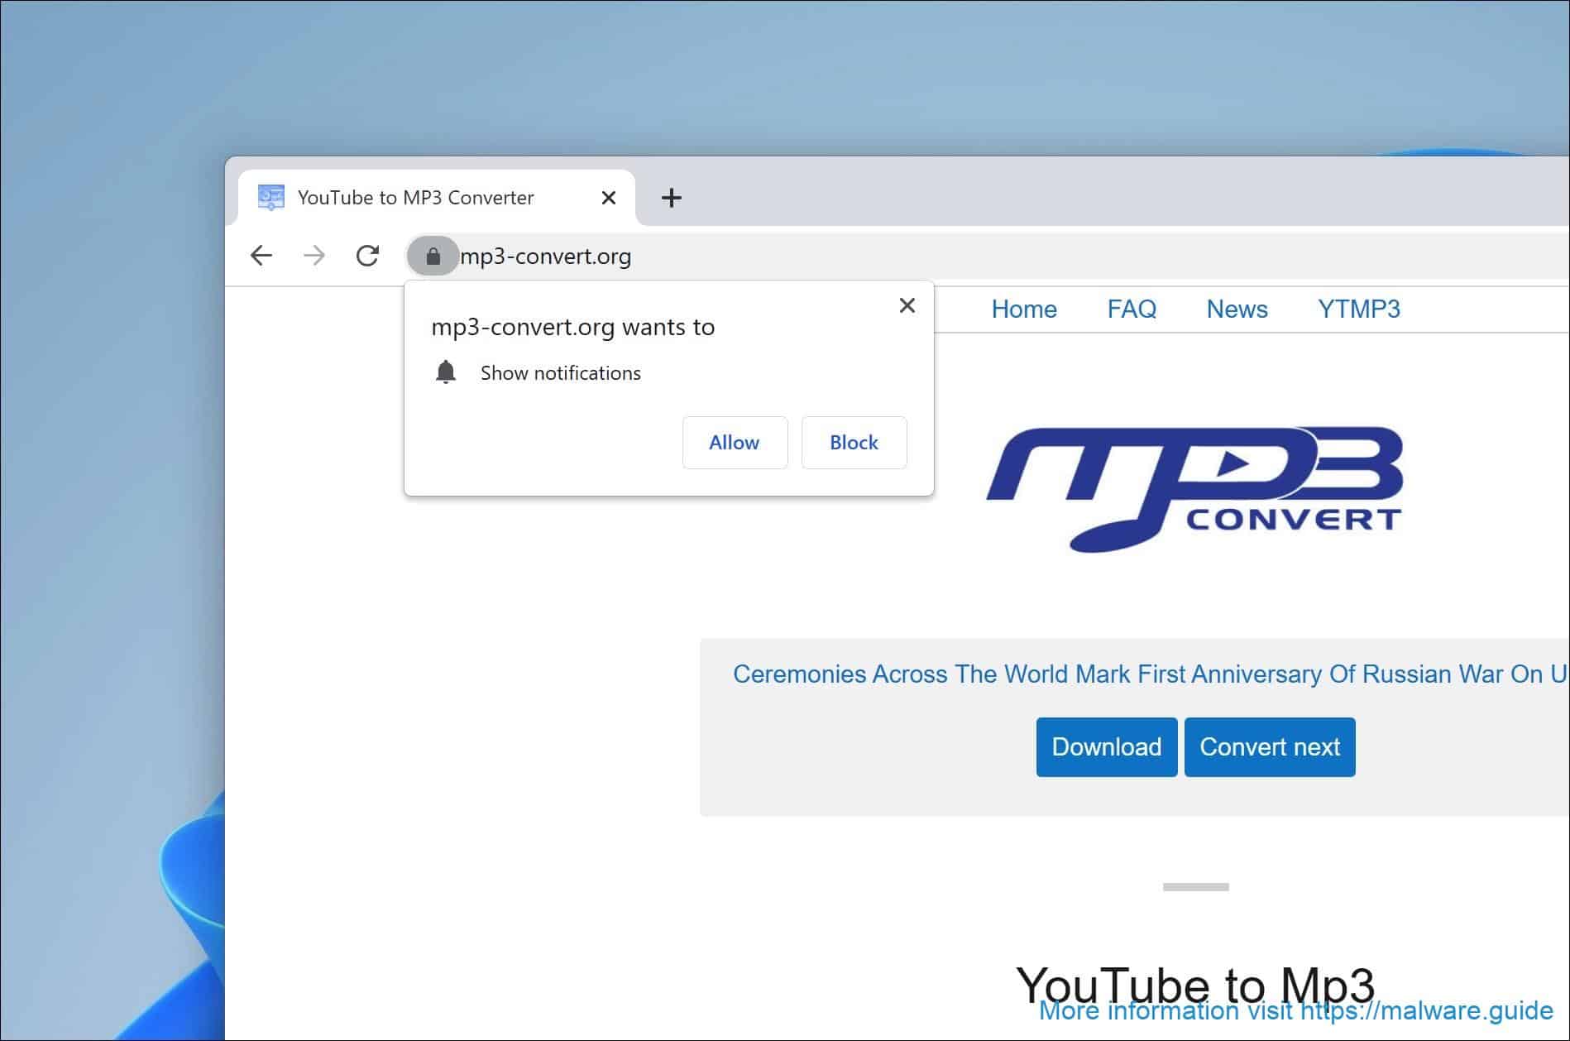1570x1041 pixels.
Task: Click the bell notification icon in the prompt
Action: 447,372
